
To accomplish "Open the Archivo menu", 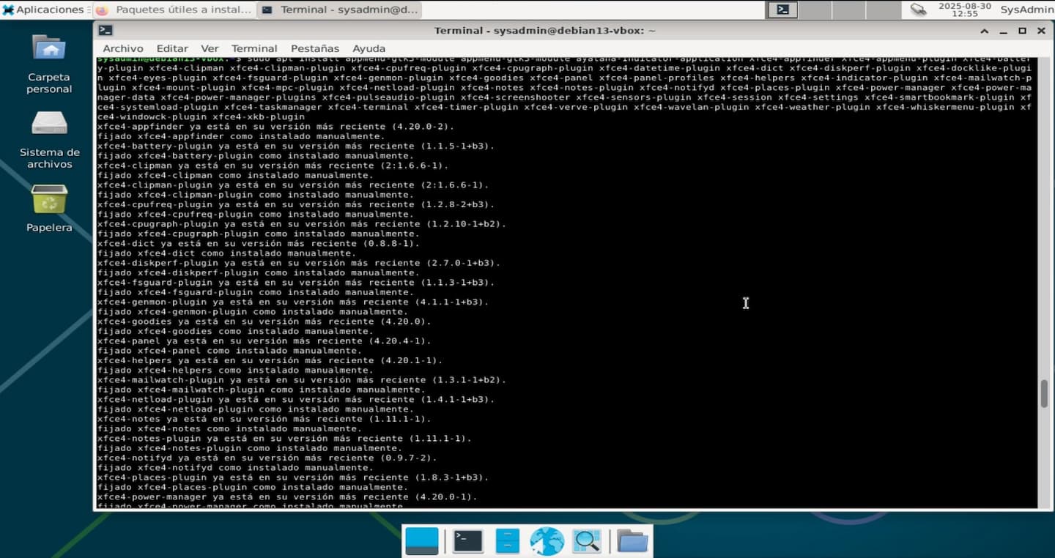I will (x=122, y=48).
